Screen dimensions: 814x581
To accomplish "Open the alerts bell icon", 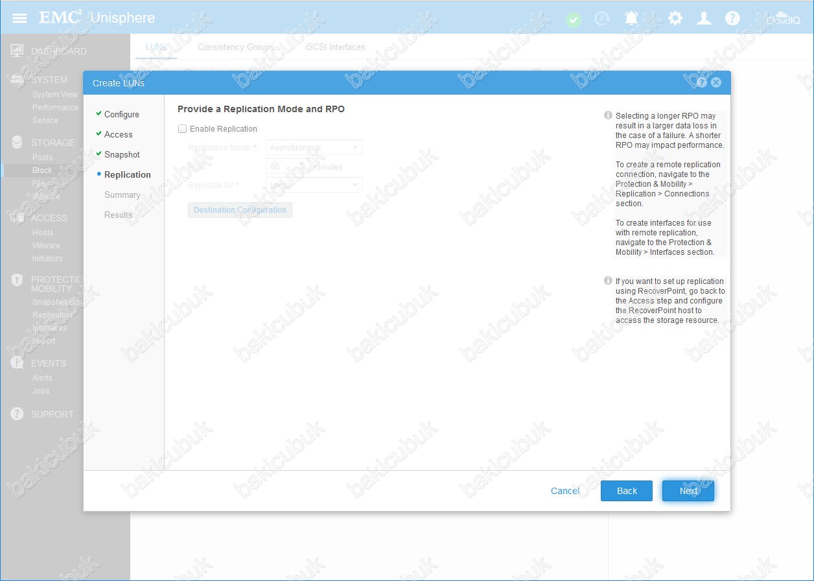I will coord(631,18).
